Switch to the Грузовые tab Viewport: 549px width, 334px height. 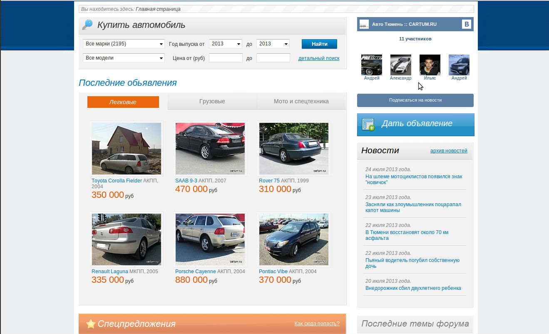tap(212, 101)
